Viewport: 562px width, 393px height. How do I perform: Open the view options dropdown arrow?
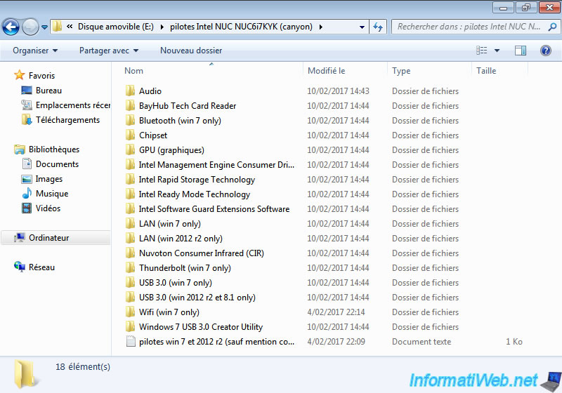497,51
